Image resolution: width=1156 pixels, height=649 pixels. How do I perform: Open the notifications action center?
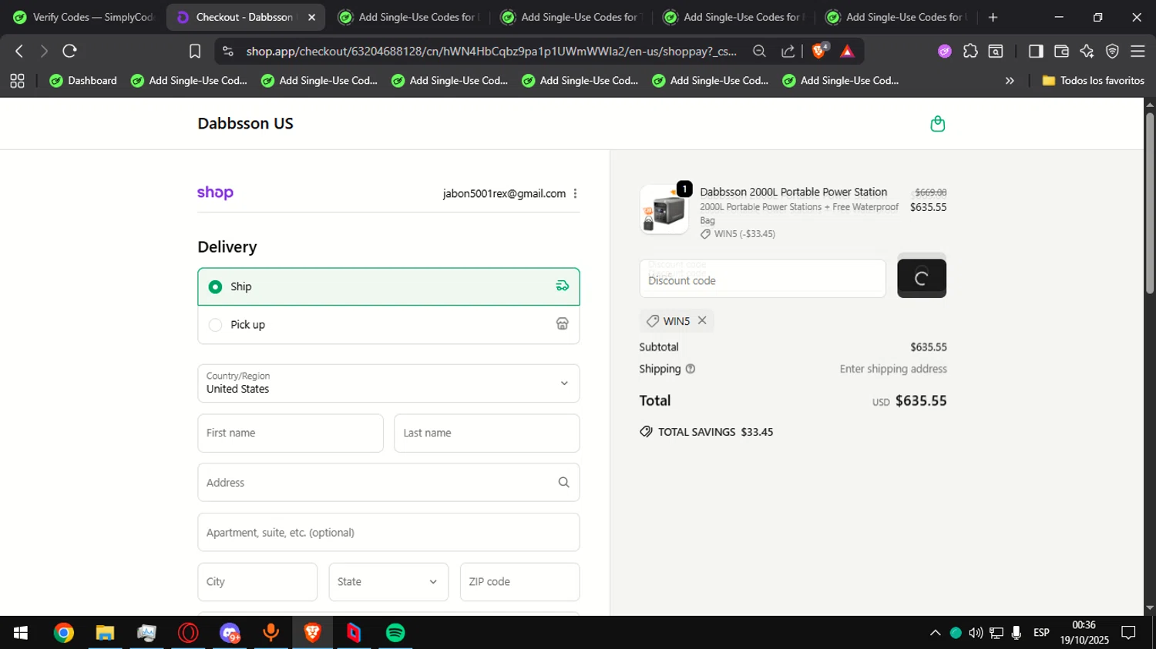[1129, 633]
